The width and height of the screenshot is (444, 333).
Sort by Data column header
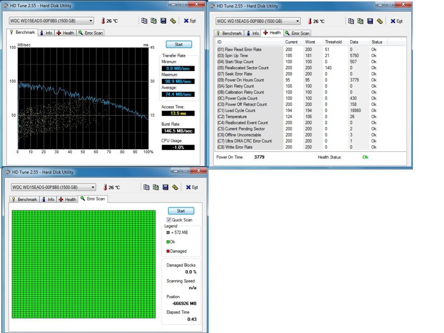coord(359,42)
